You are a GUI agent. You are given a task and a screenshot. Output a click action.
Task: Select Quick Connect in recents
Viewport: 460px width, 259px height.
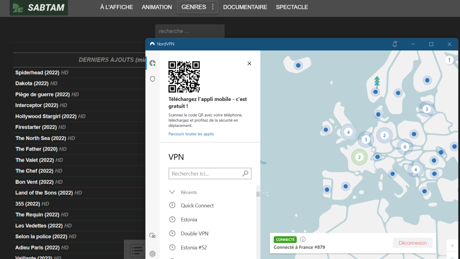tap(197, 205)
